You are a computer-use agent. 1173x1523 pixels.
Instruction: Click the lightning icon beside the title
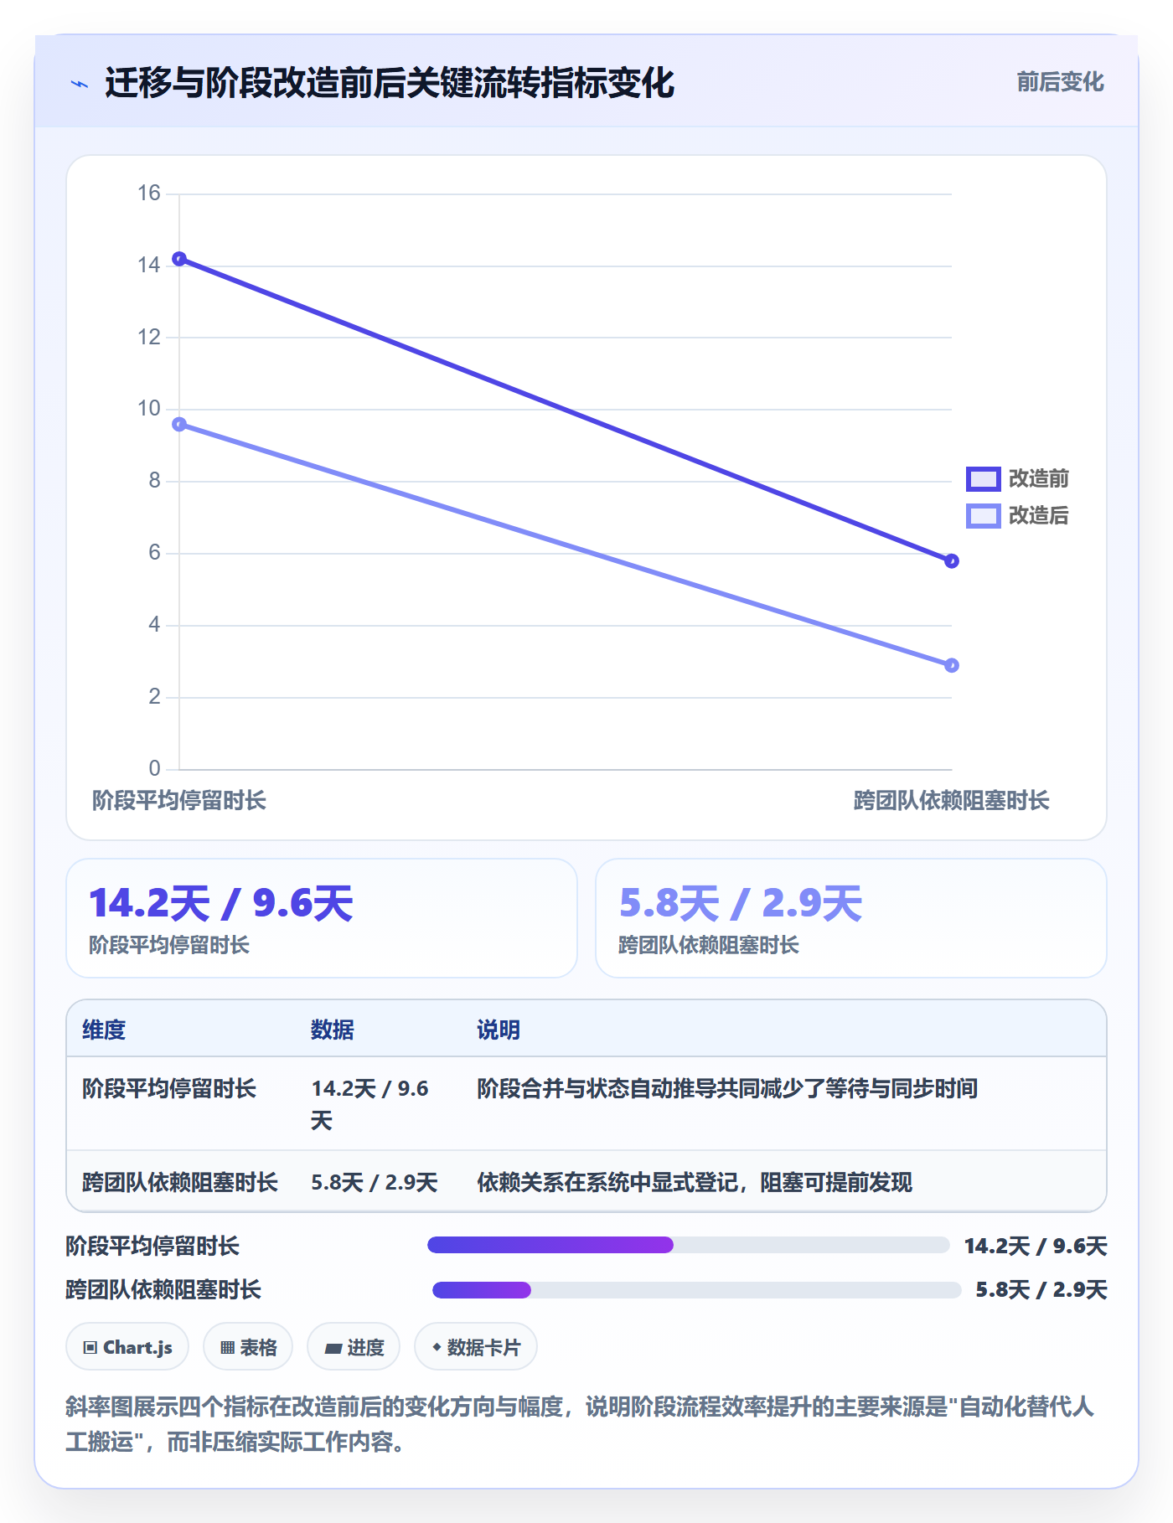80,84
